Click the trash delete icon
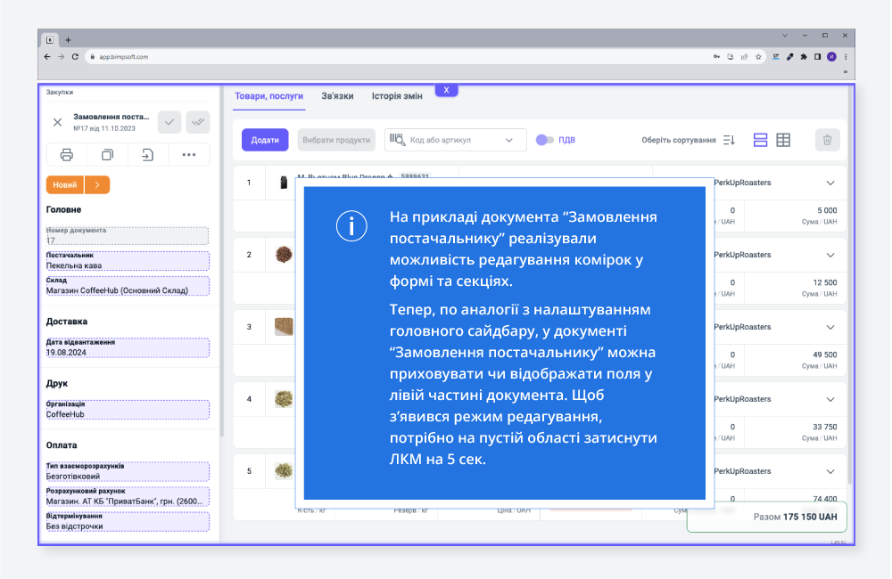The height and width of the screenshot is (579, 892). point(827,140)
